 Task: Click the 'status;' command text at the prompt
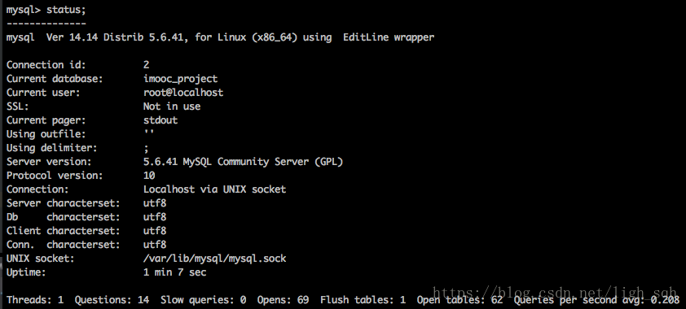pyautogui.click(x=63, y=10)
